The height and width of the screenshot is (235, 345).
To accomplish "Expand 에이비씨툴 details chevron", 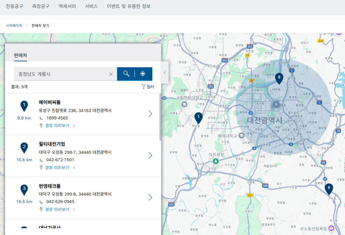I will coord(150,114).
